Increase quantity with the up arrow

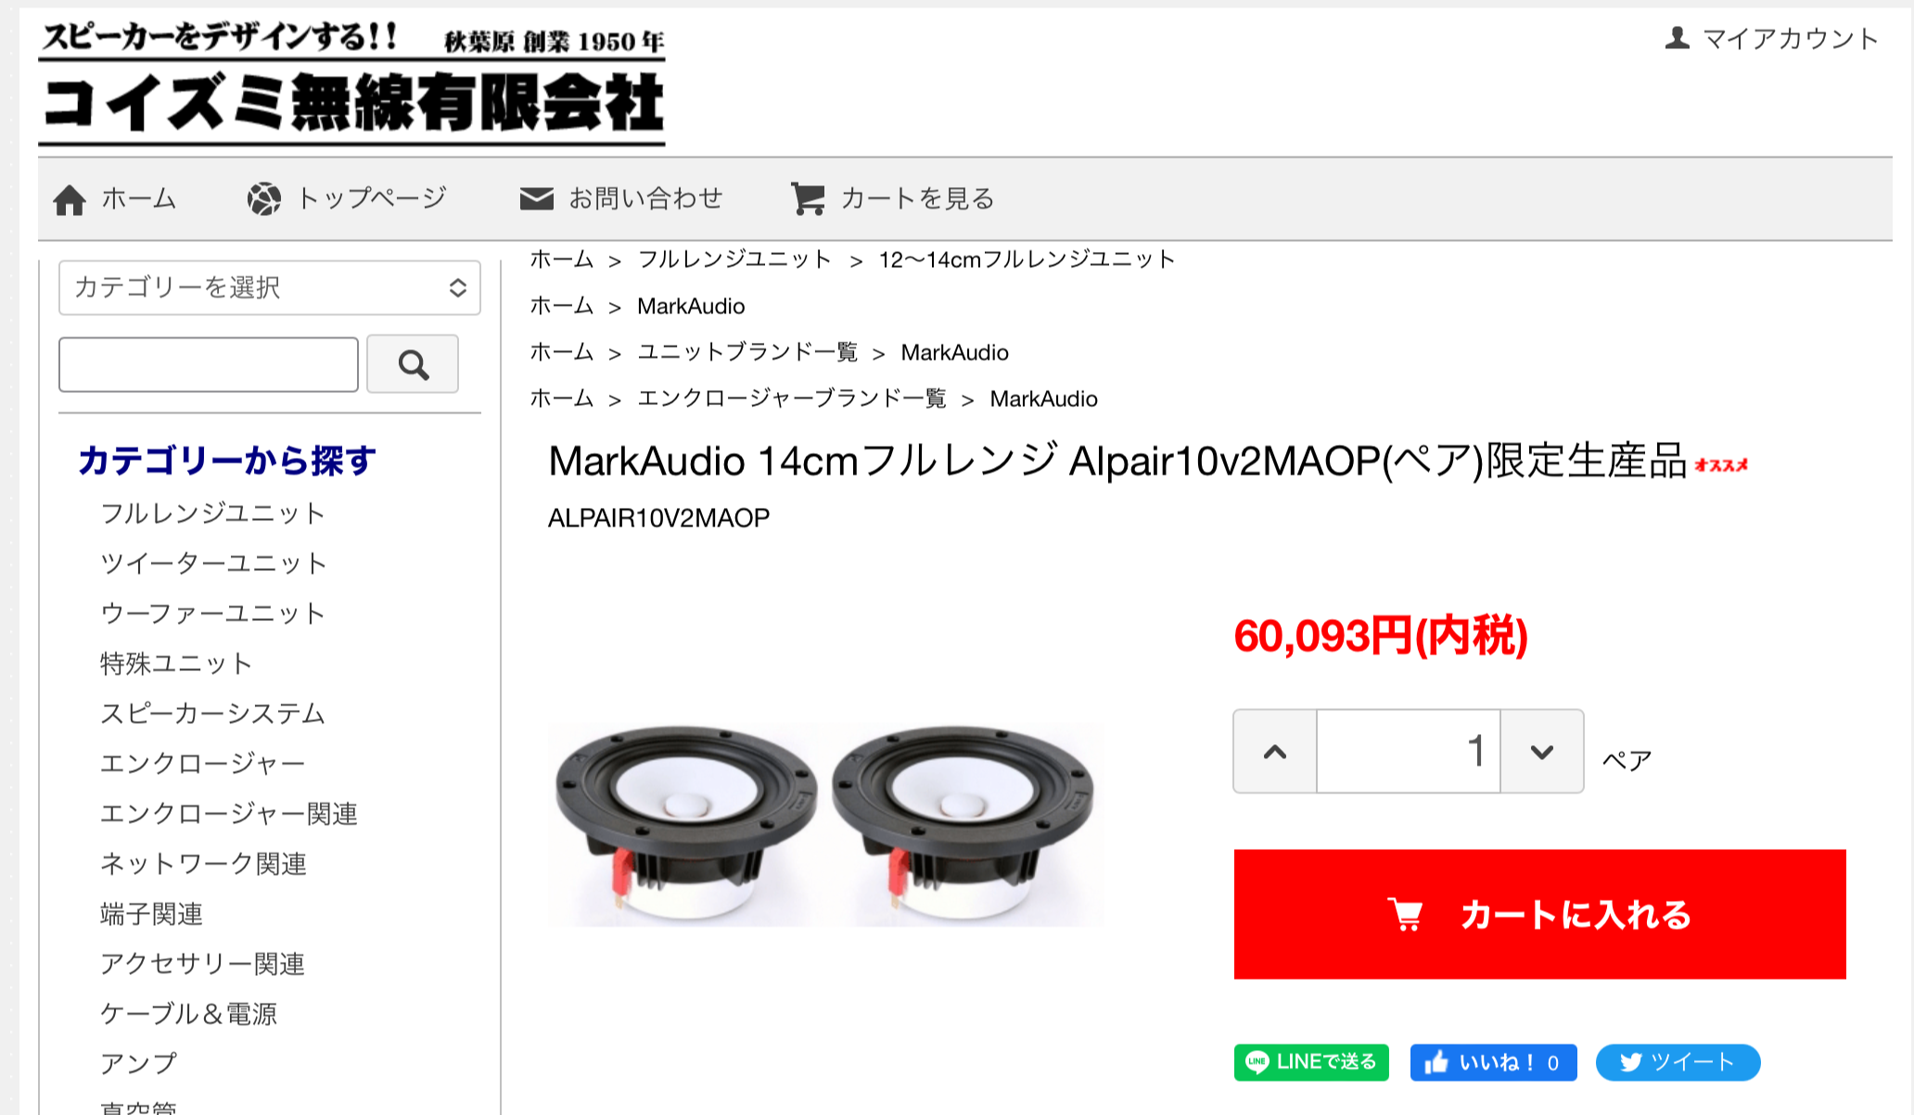point(1275,752)
